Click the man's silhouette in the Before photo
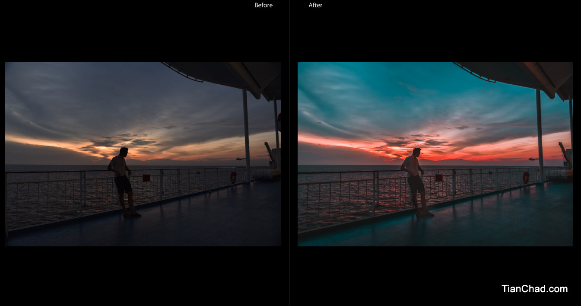Viewport: 581px width, 306px height. coord(123,182)
